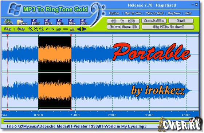Screen dimensions: 204x133
Task: Start playback with Play
Action: [x=8, y=29]
